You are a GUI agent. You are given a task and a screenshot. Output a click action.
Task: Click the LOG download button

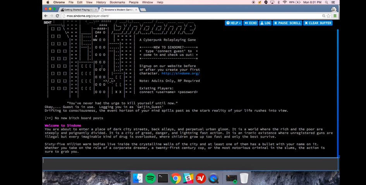click(x=265, y=23)
